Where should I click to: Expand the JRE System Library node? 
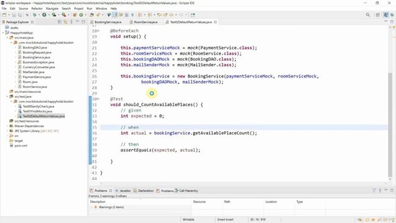click(7, 131)
